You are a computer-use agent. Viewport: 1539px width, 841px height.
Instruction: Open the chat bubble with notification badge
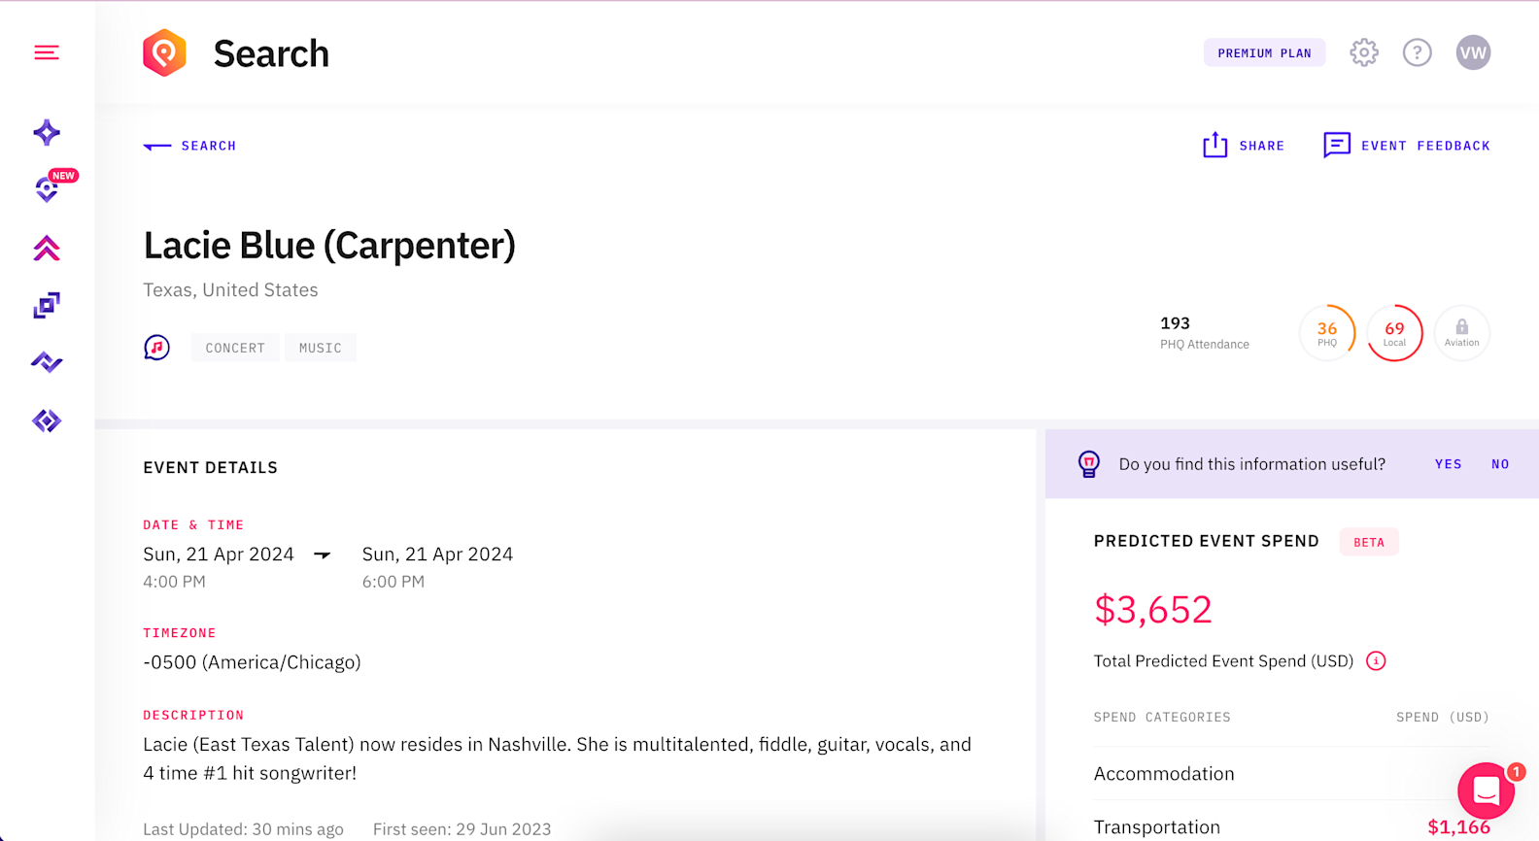pos(1485,791)
